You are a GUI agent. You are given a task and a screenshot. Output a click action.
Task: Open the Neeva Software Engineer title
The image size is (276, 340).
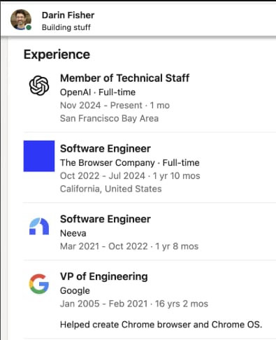tap(106, 219)
